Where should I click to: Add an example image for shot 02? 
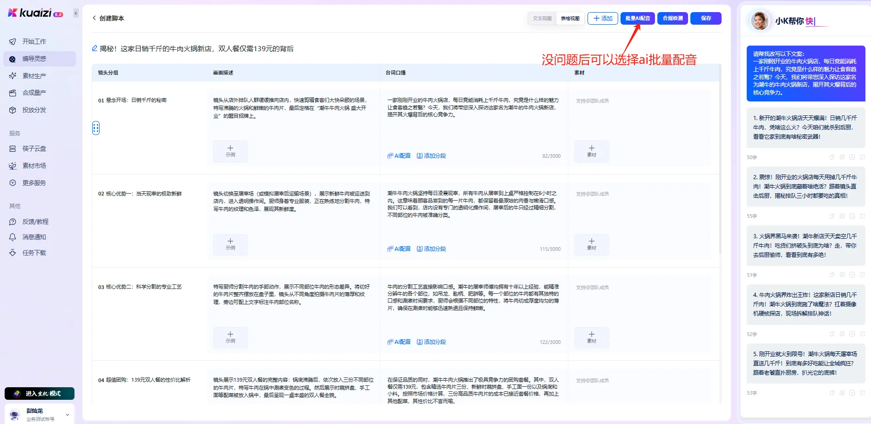pyautogui.click(x=230, y=244)
